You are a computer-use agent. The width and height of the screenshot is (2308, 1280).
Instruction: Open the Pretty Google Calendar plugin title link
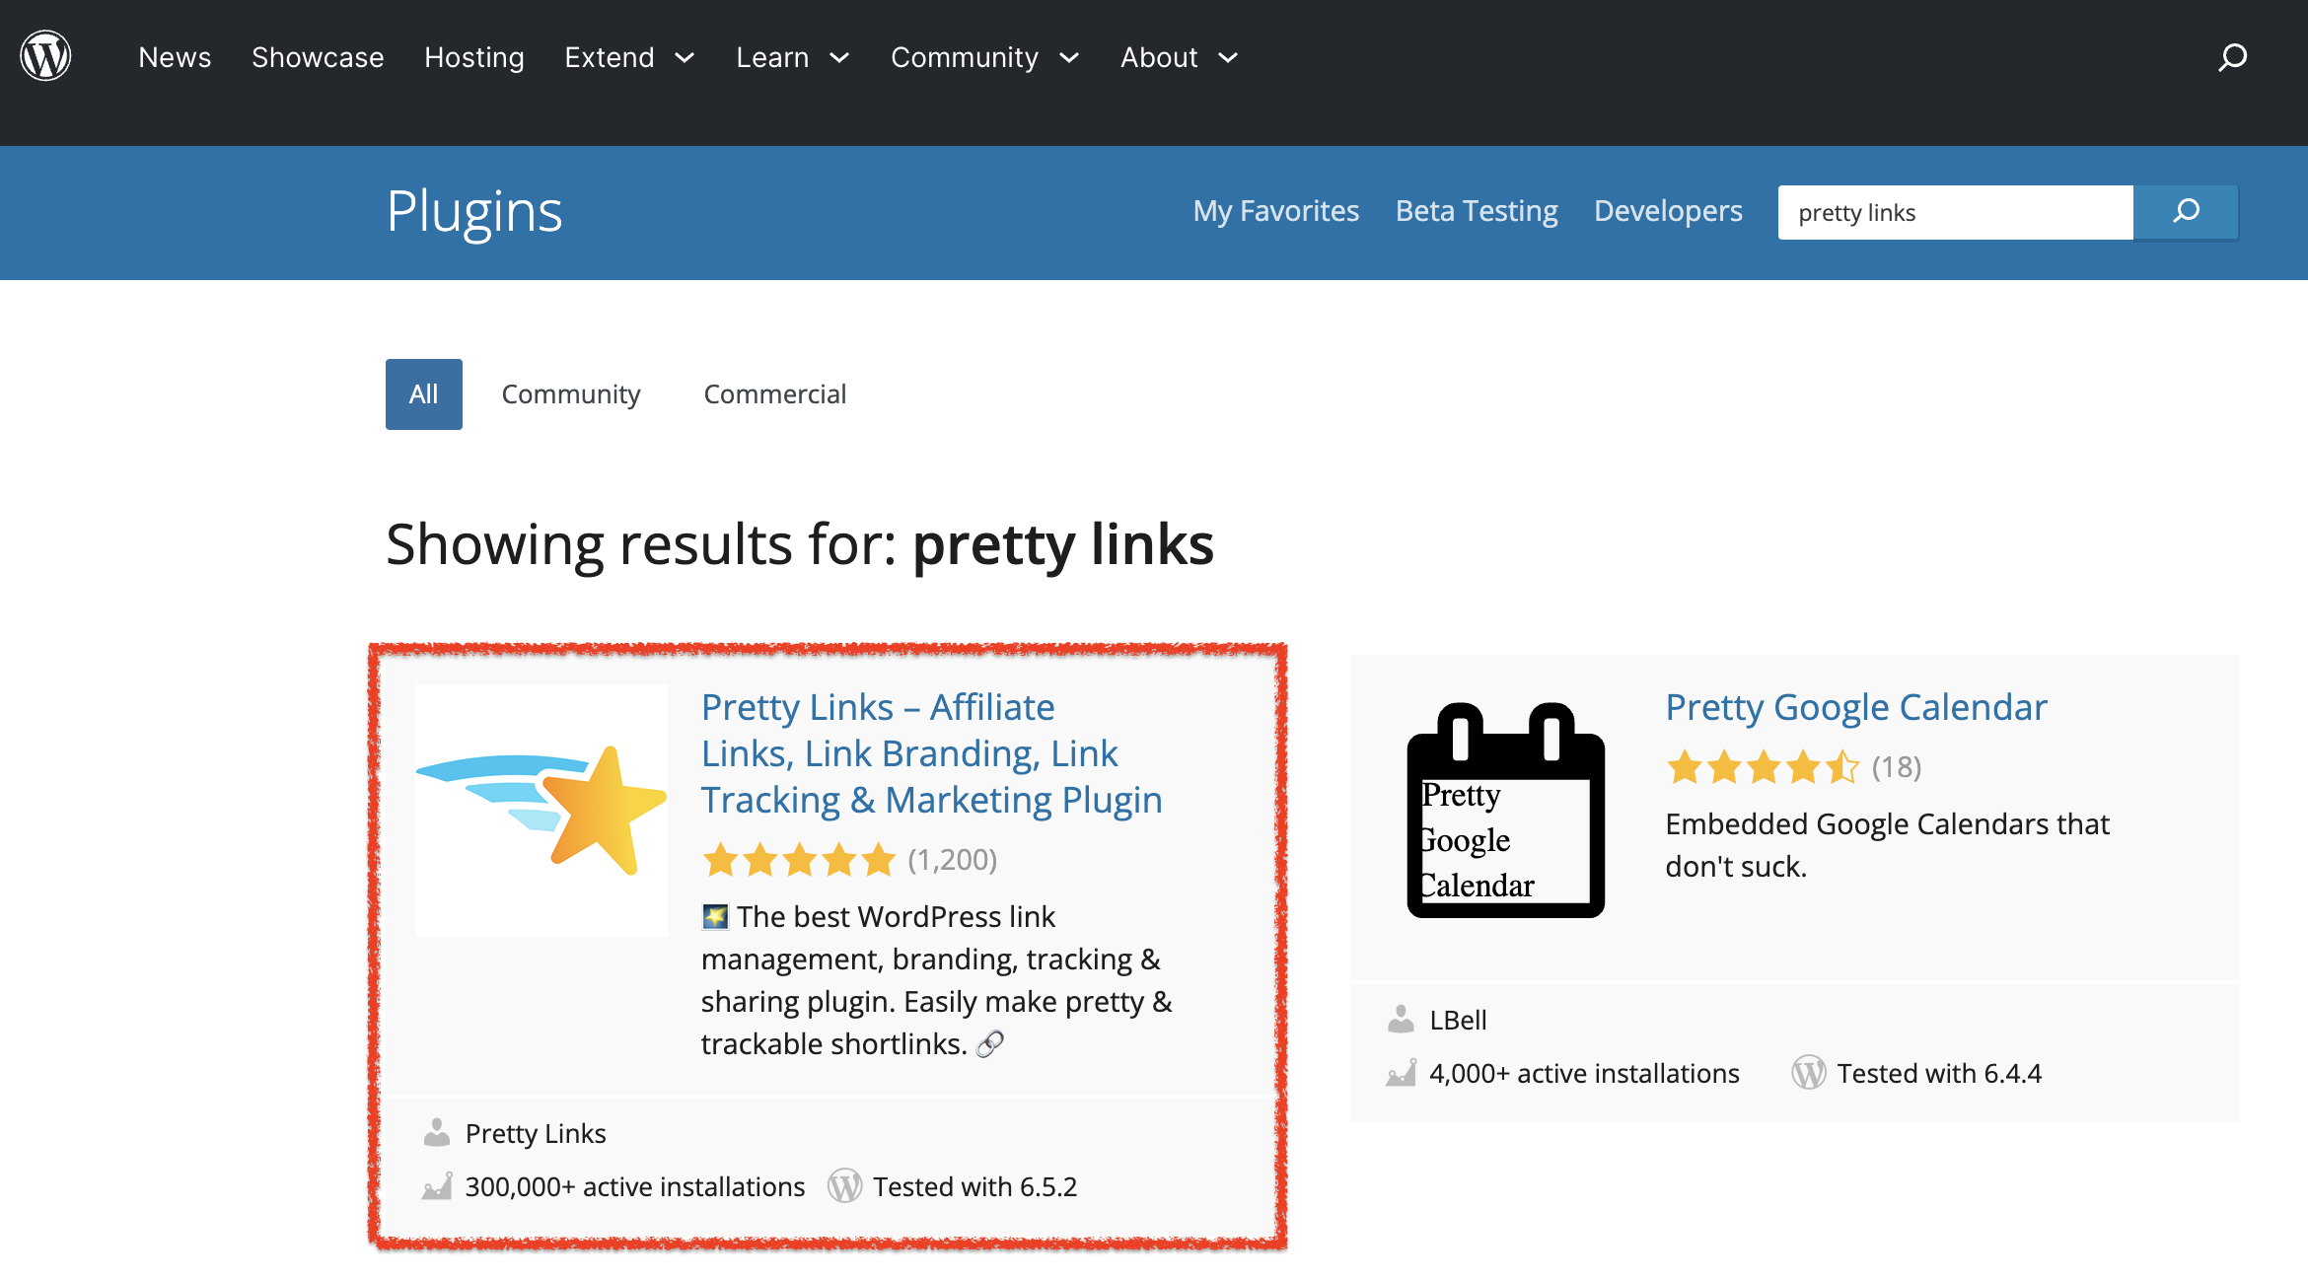1855,707
